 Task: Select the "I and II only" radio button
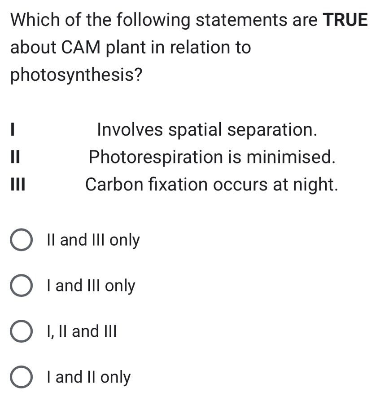pyautogui.click(x=21, y=377)
